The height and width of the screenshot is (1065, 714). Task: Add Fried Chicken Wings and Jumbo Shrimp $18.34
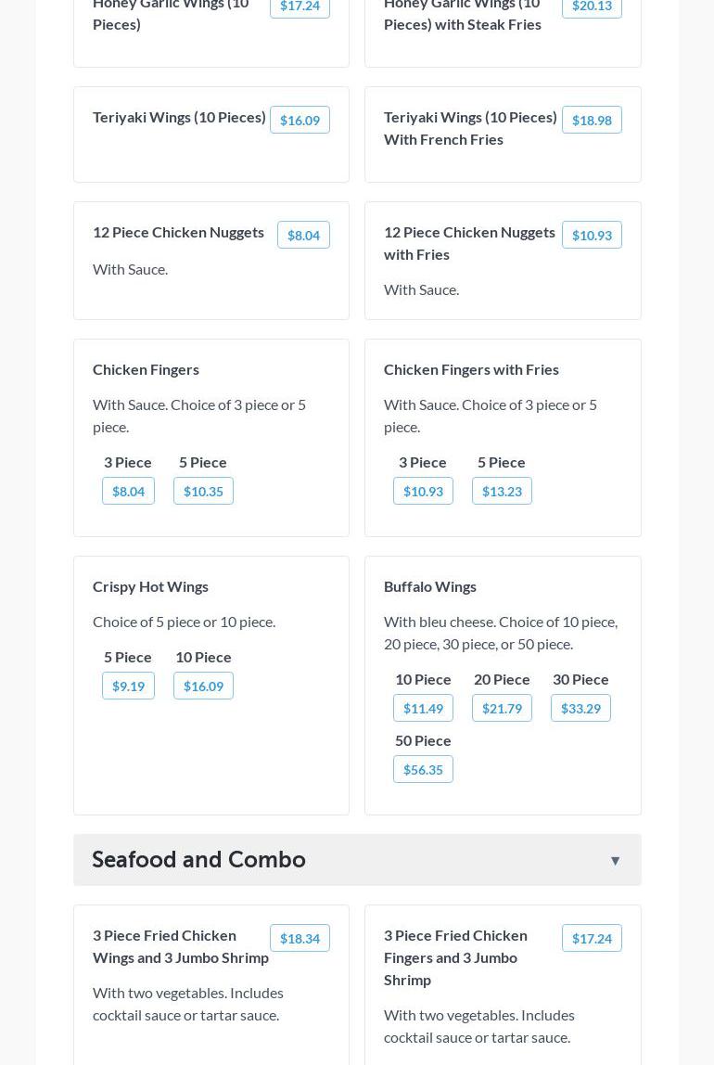coord(300,938)
